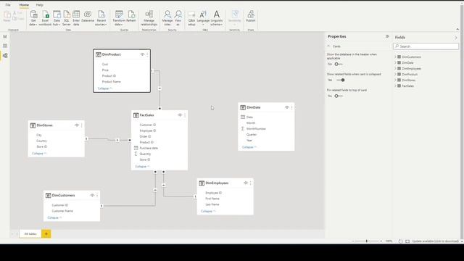Image resolution: width=464 pixels, height=261 pixels.
Task: Open the more options menu on the FactSales card
Action: (185, 115)
